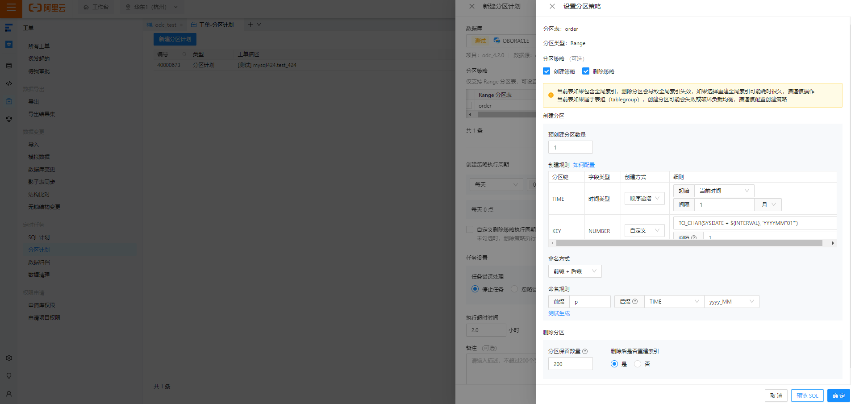The image size is (851, 404).
Task: Click the 测试生成 link
Action: point(559,313)
